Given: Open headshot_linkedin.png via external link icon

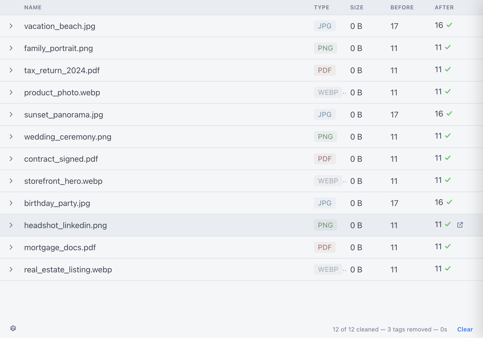Looking at the screenshot, I should tap(460, 225).
